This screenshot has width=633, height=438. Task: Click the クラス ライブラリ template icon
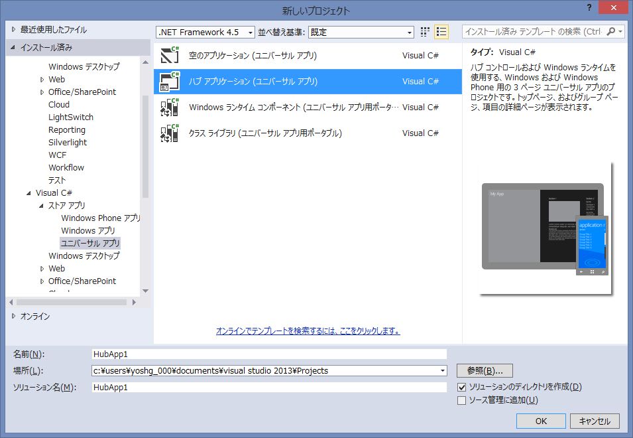pyautogui.click(x=170, y=133)
